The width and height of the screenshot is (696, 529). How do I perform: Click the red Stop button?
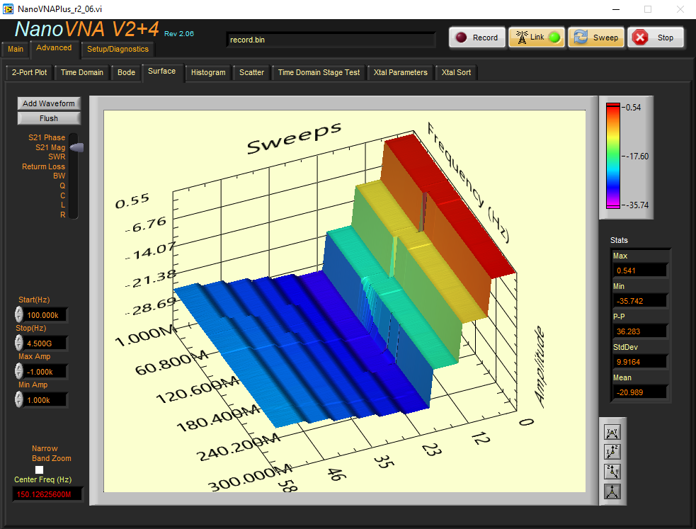(x=656, y=38)
